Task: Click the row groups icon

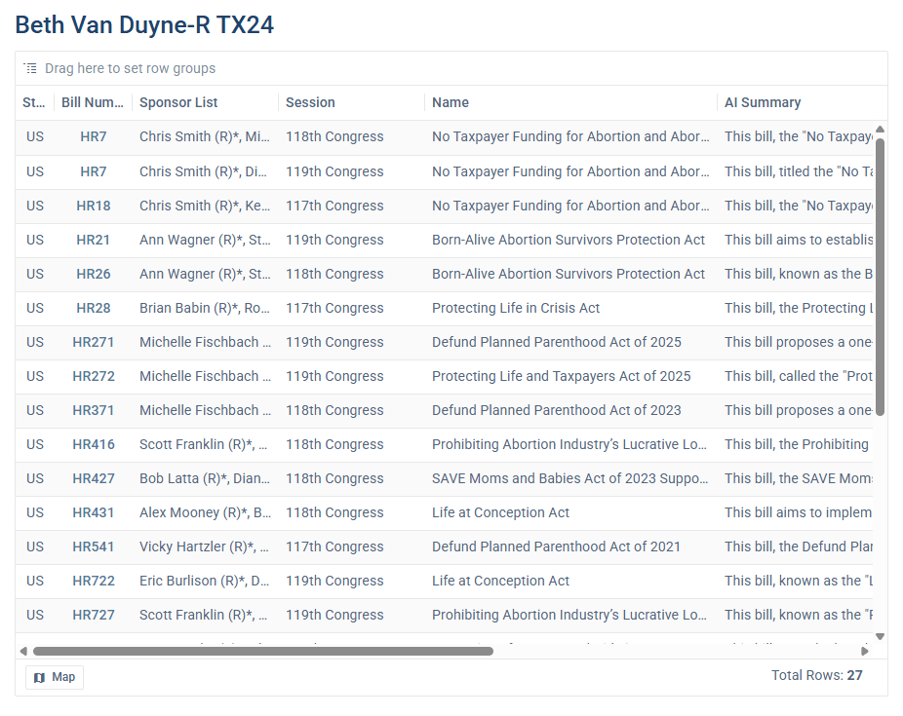Action: pyautogui.click(x=30, y=68)
